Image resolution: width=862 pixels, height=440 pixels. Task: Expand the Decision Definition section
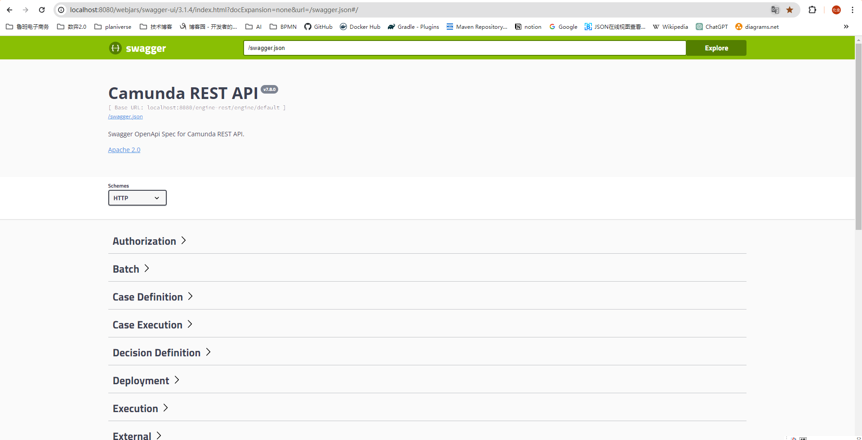click(427, 353)
